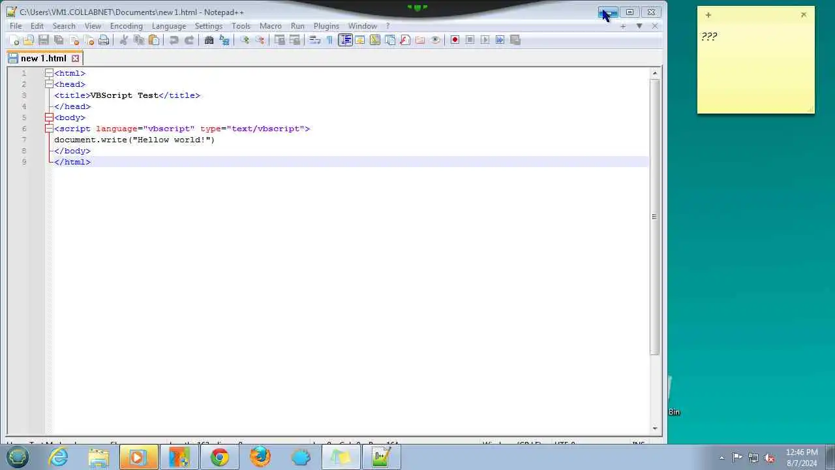
Task: Click the Save All toolbar icon
Action: tap(59, 40)
